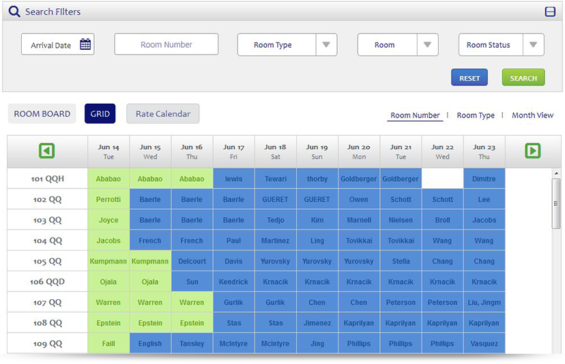565x364 pixels.
Task: Open the Marnell reservation cell
Action: 358,220
